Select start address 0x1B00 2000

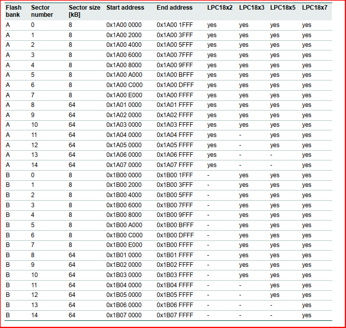(x=124, y=185)
